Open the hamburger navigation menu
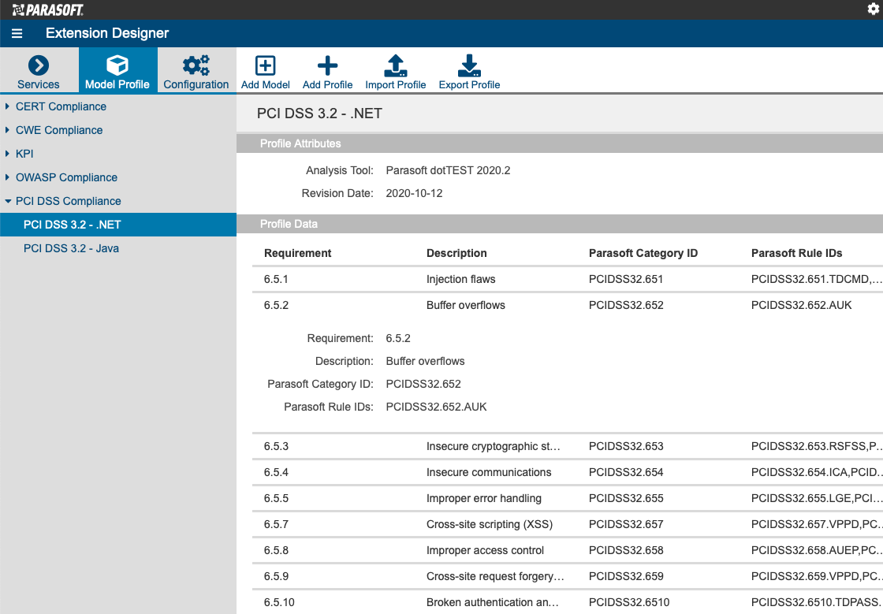This screenshot has height=614, width=883. [17, 33]
